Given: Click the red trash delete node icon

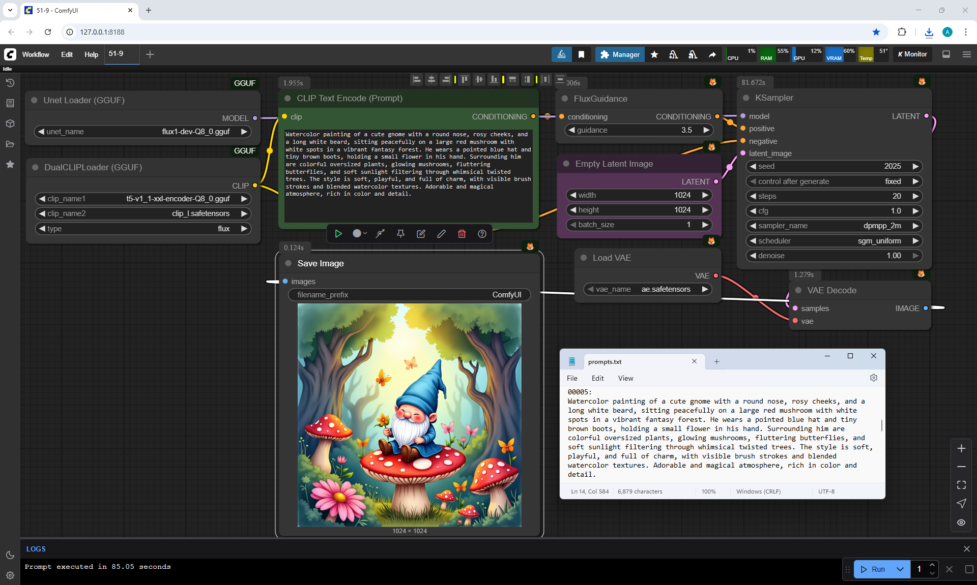Looking at the screenshot, I should point(462,234).
